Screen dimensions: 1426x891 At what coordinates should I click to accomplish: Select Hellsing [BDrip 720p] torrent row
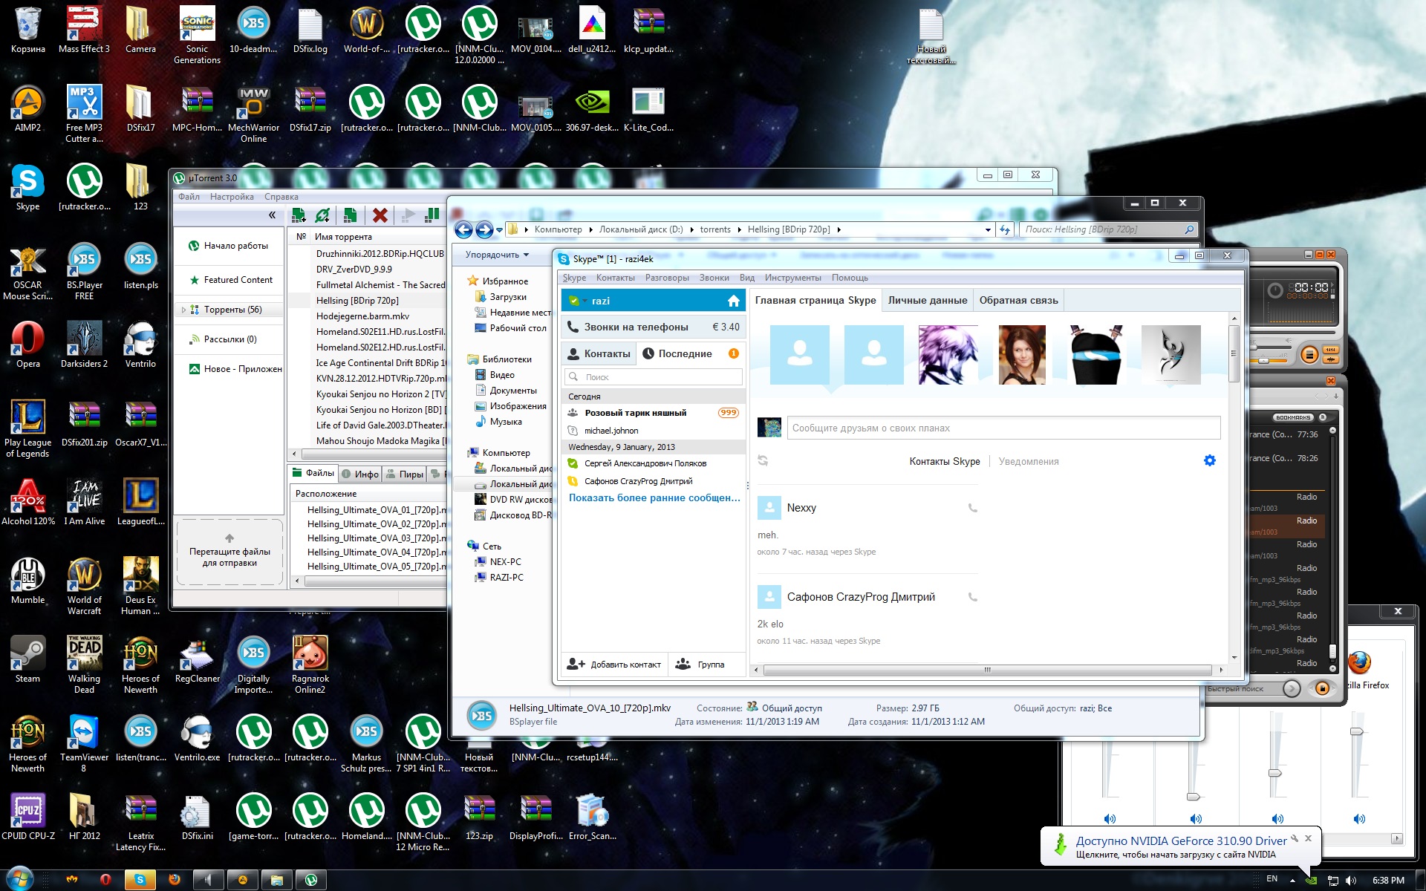click(368, 301)
